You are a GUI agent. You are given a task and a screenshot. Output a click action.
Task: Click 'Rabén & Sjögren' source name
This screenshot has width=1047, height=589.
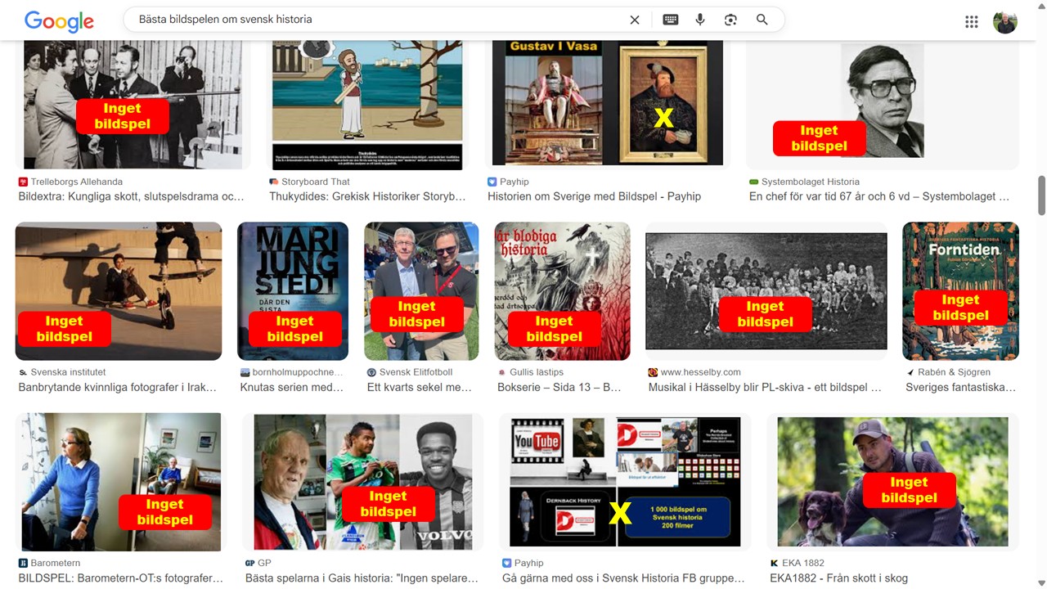(955, 372)
